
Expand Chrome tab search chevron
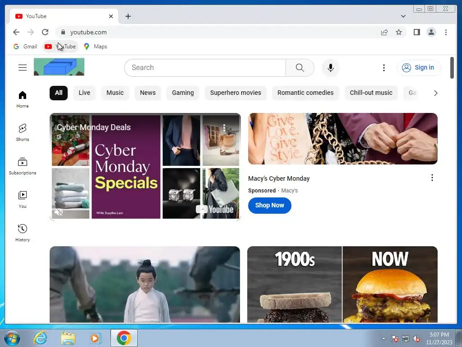coord(403,16)
